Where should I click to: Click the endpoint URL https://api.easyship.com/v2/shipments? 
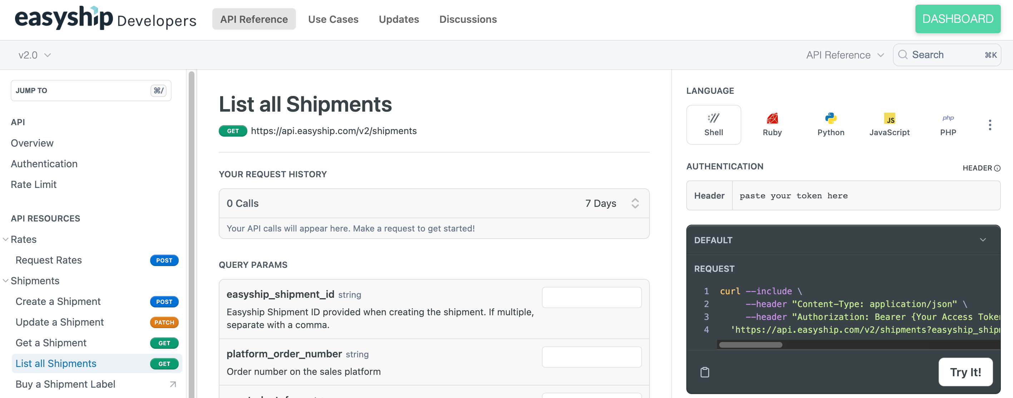pos(333,131)
